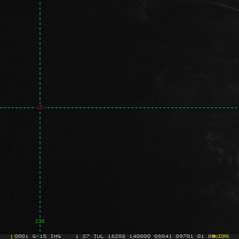Screen dimensions: 239x239
Task: Click the intersection of the cyan gridlines
Action: 40,108
